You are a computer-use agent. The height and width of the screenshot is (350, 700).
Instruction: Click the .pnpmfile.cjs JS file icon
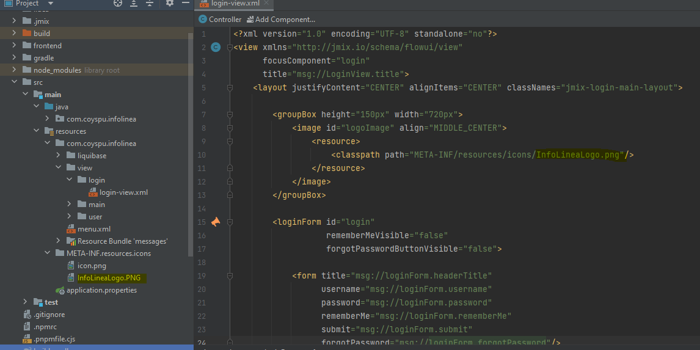(x=27, y=339)
